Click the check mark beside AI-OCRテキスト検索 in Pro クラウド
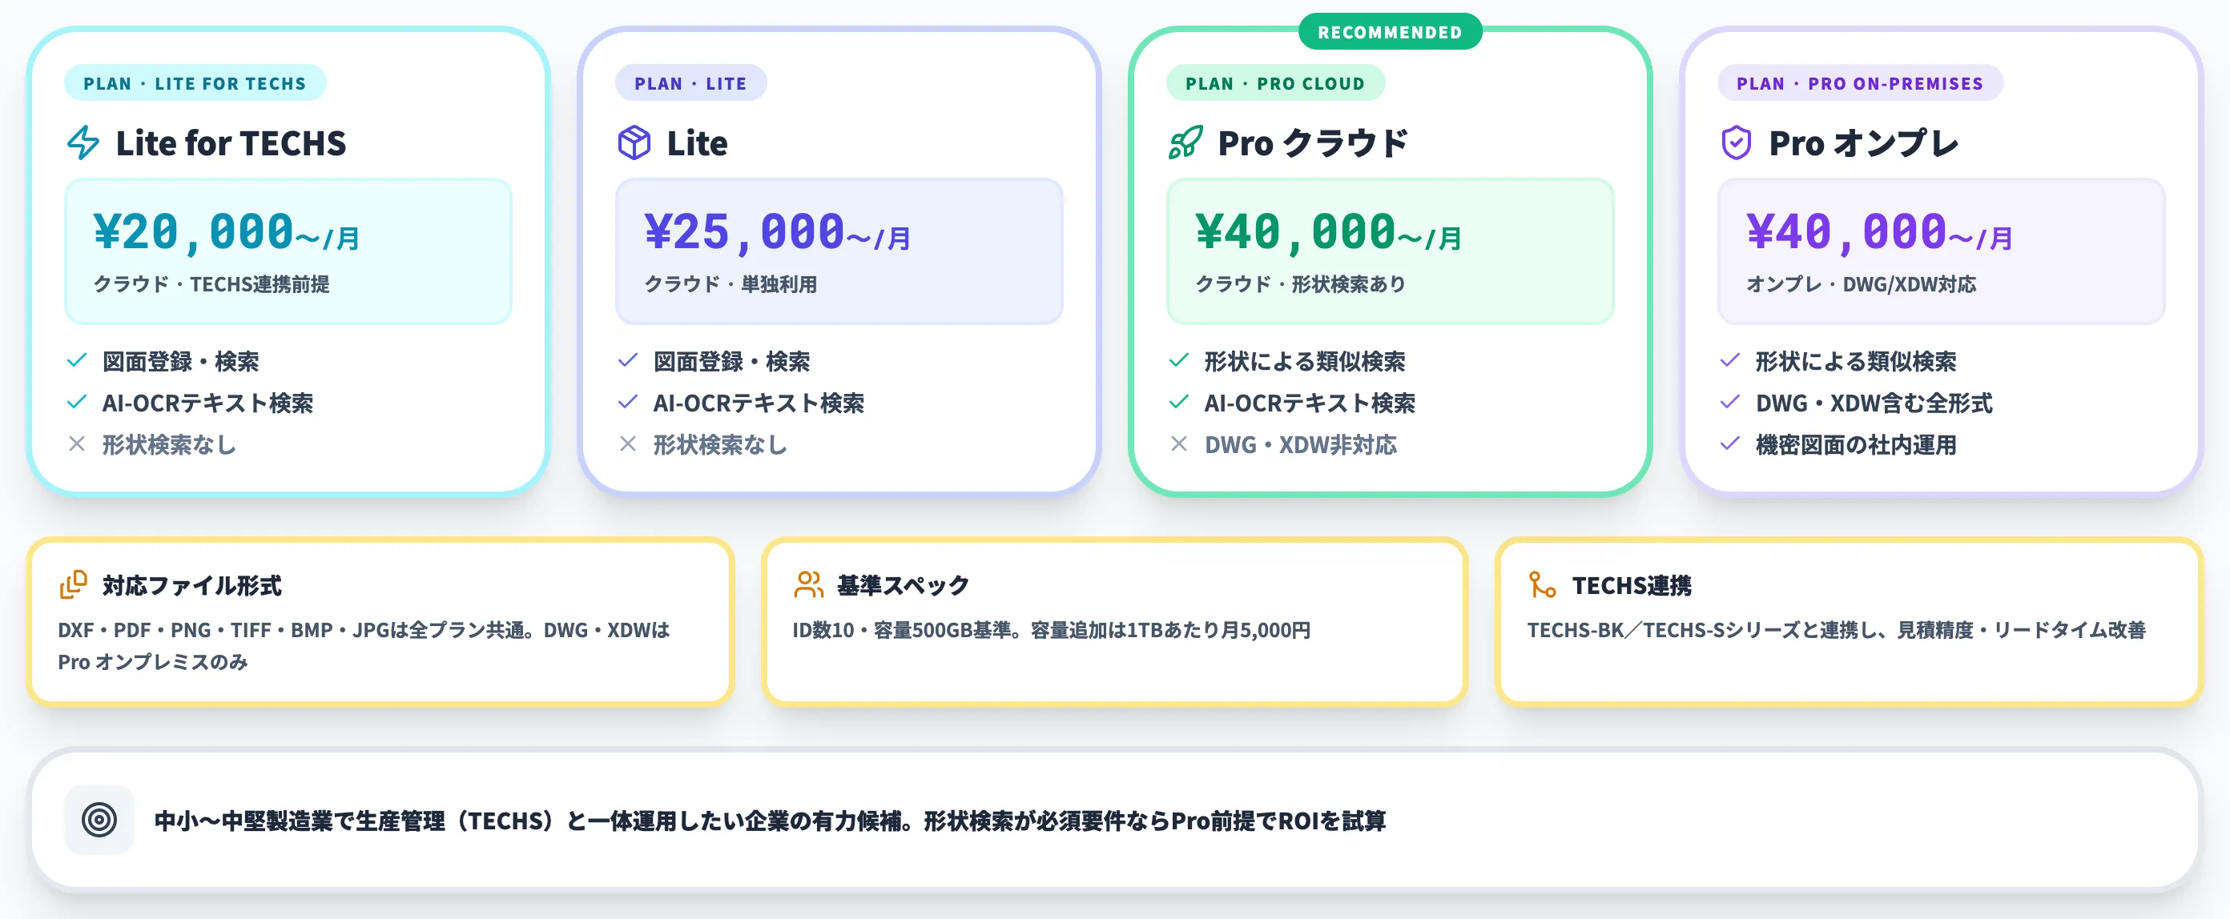This screenshot has height=919, width=2230. (1179, 402)
